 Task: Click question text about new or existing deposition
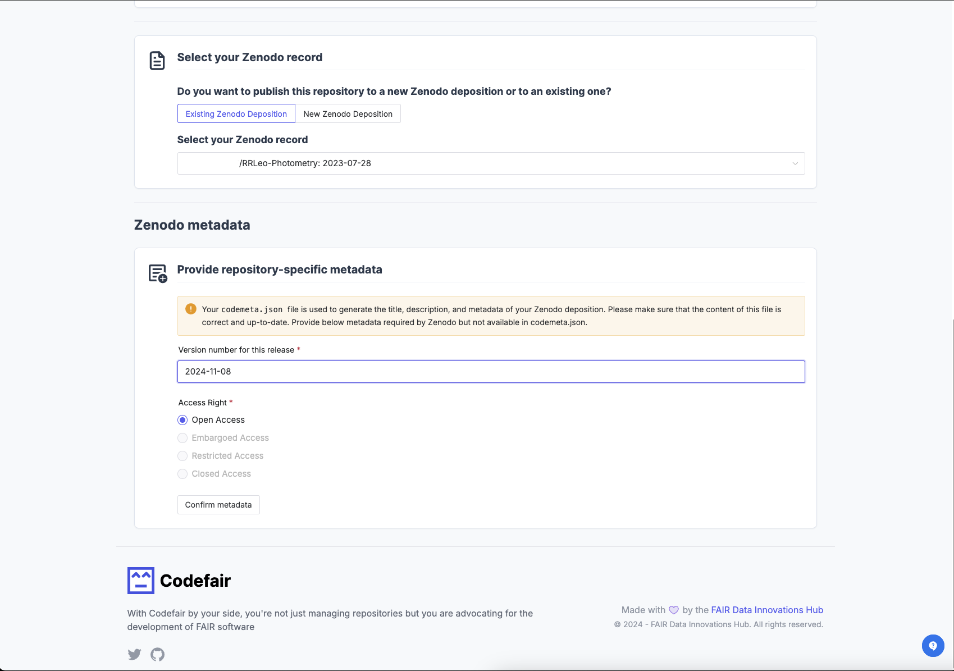coord(394,92)
